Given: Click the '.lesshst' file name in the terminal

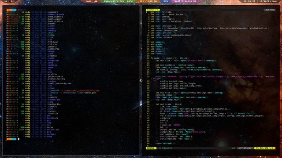Looking at the screenshot, I should pos(52,56).
